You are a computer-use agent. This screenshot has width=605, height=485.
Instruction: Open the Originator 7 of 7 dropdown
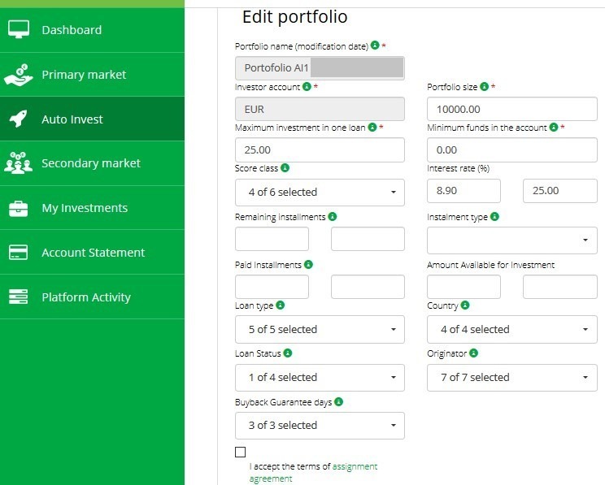pyautogui.click(x=511, y=378)
